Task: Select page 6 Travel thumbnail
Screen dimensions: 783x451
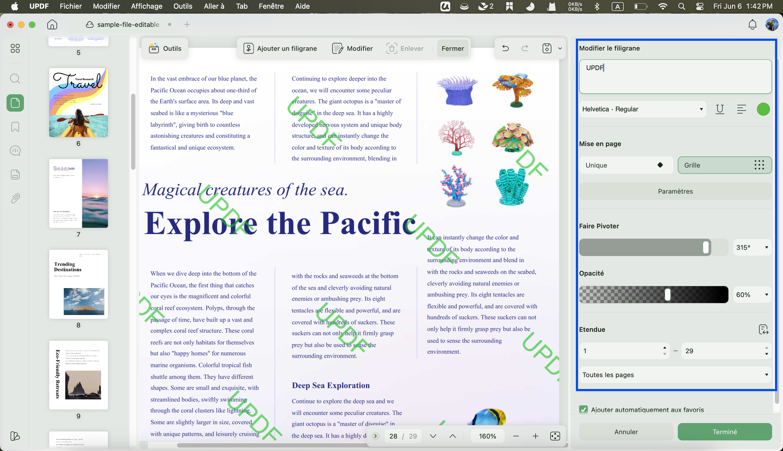Action: 79,103
